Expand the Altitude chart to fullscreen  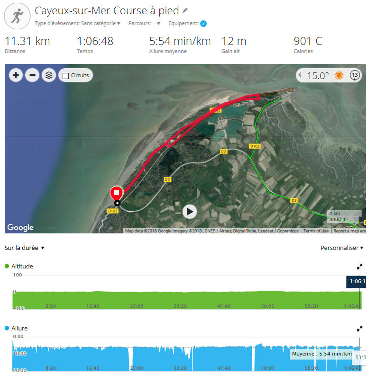coord(359,267)
